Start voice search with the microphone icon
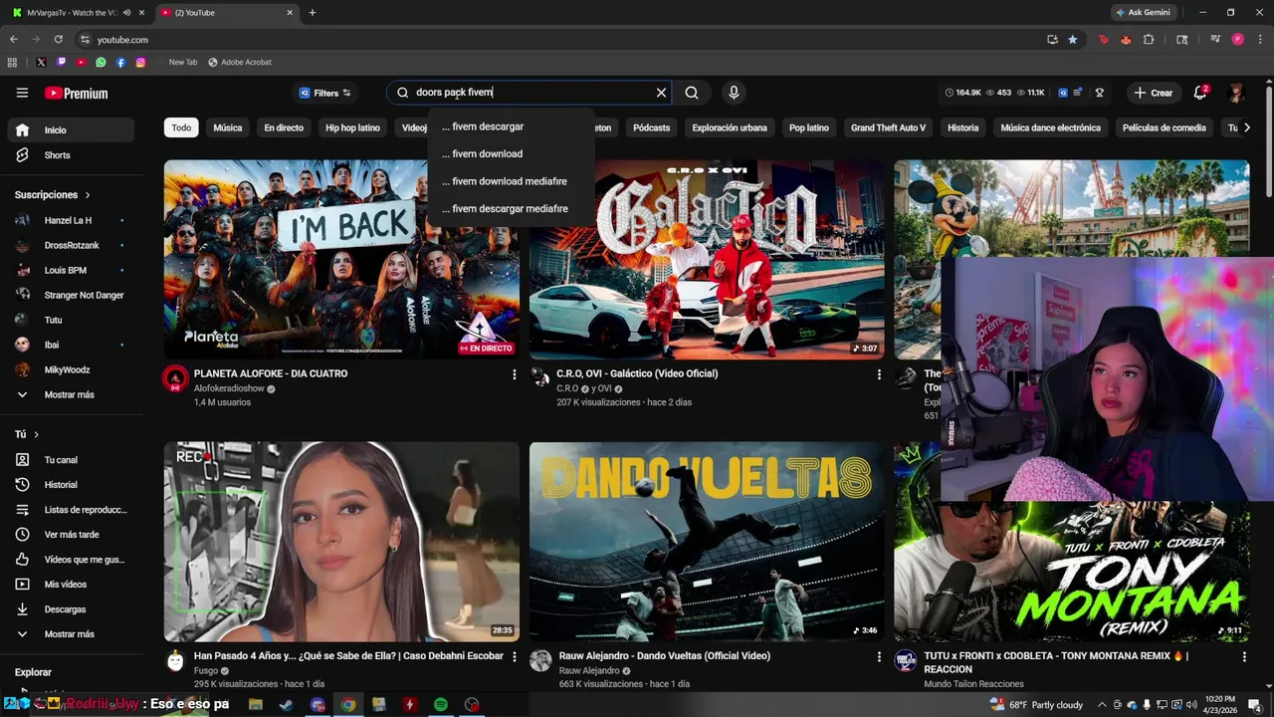Image resolution: width=1274 pixels, height=717 pixels. [734, 93]
